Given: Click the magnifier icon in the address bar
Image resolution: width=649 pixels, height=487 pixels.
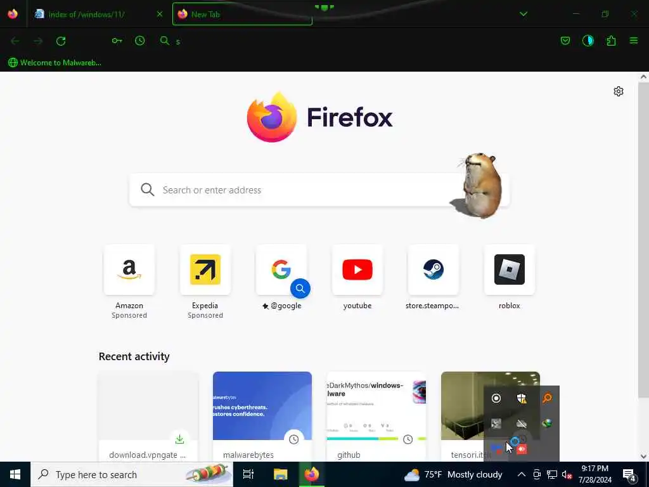Looking at the screenshot, I should click(x=164, y=41).
